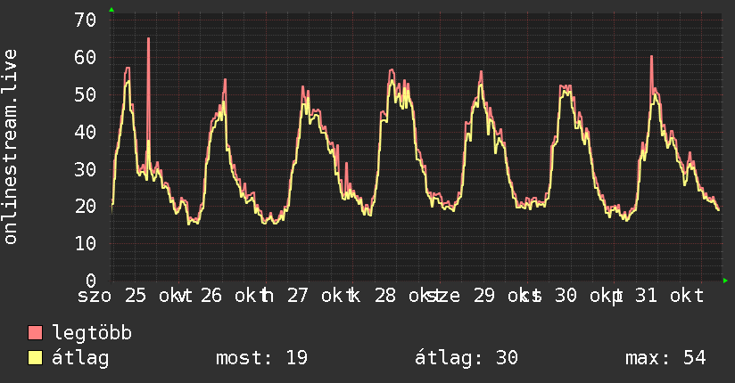The image size is (735, 383).
Task: Click the y-axis label 40
Action: tap(86, 132)
